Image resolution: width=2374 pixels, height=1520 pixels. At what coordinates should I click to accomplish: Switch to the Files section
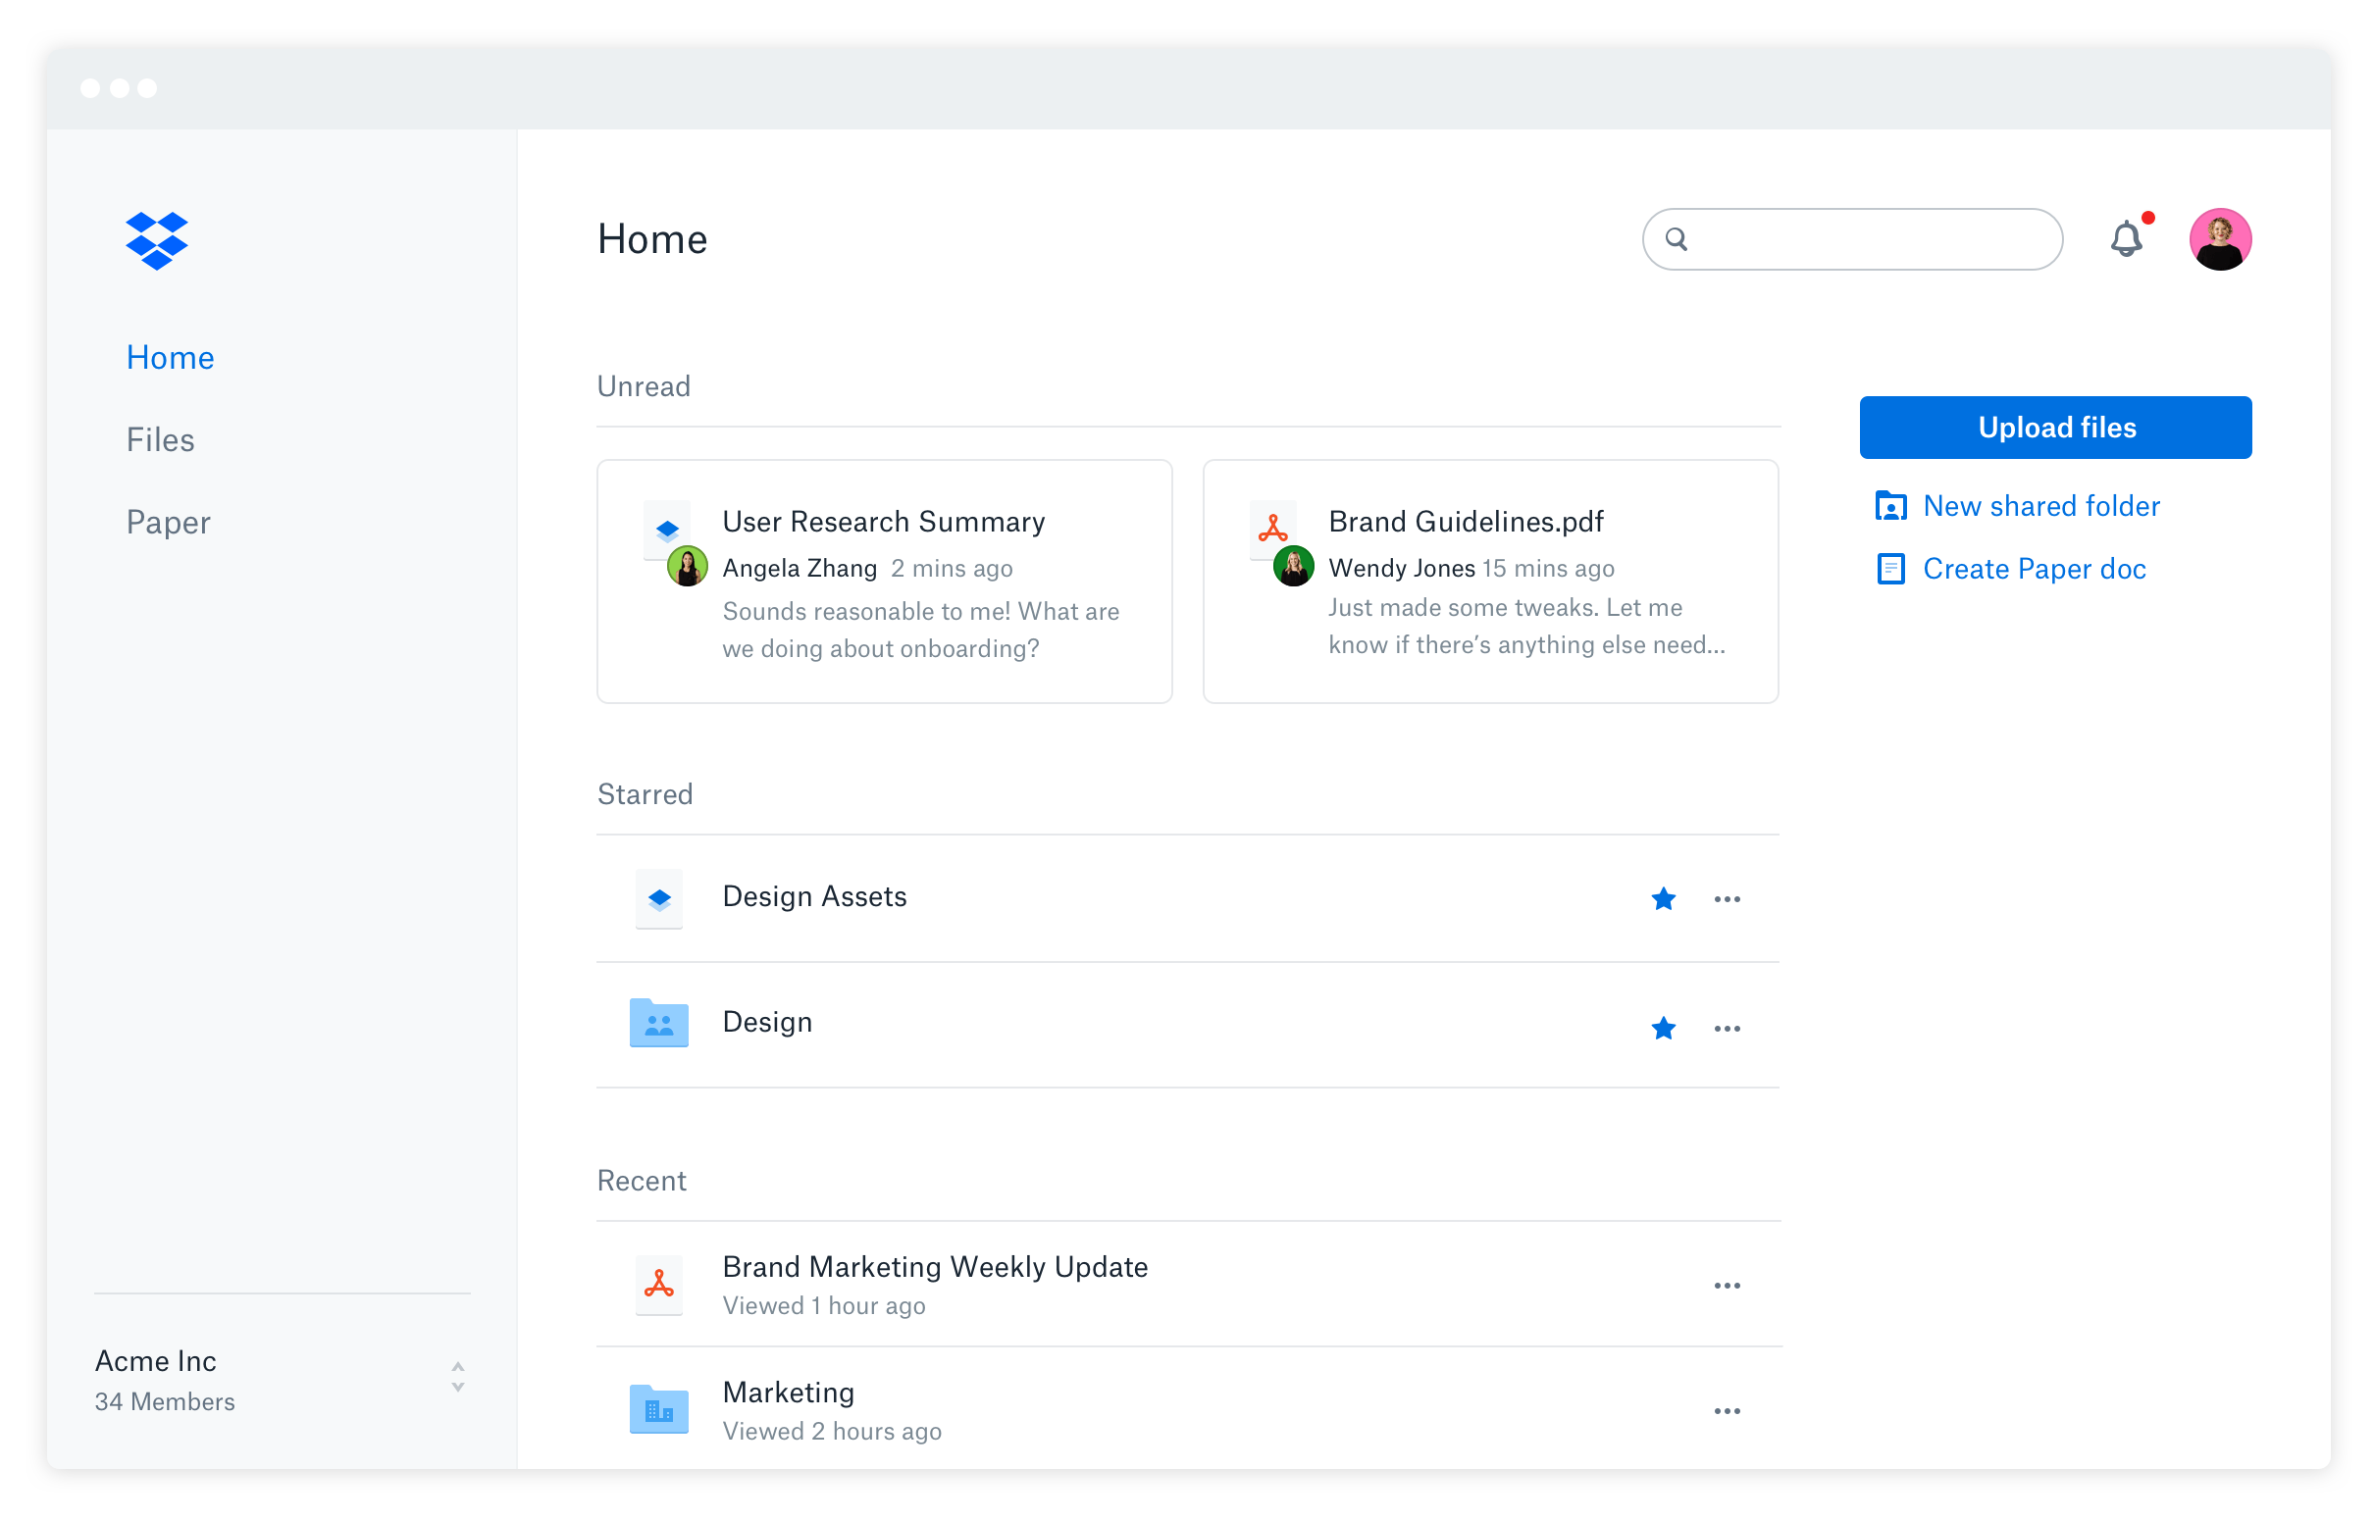click(x=160, y=439)
